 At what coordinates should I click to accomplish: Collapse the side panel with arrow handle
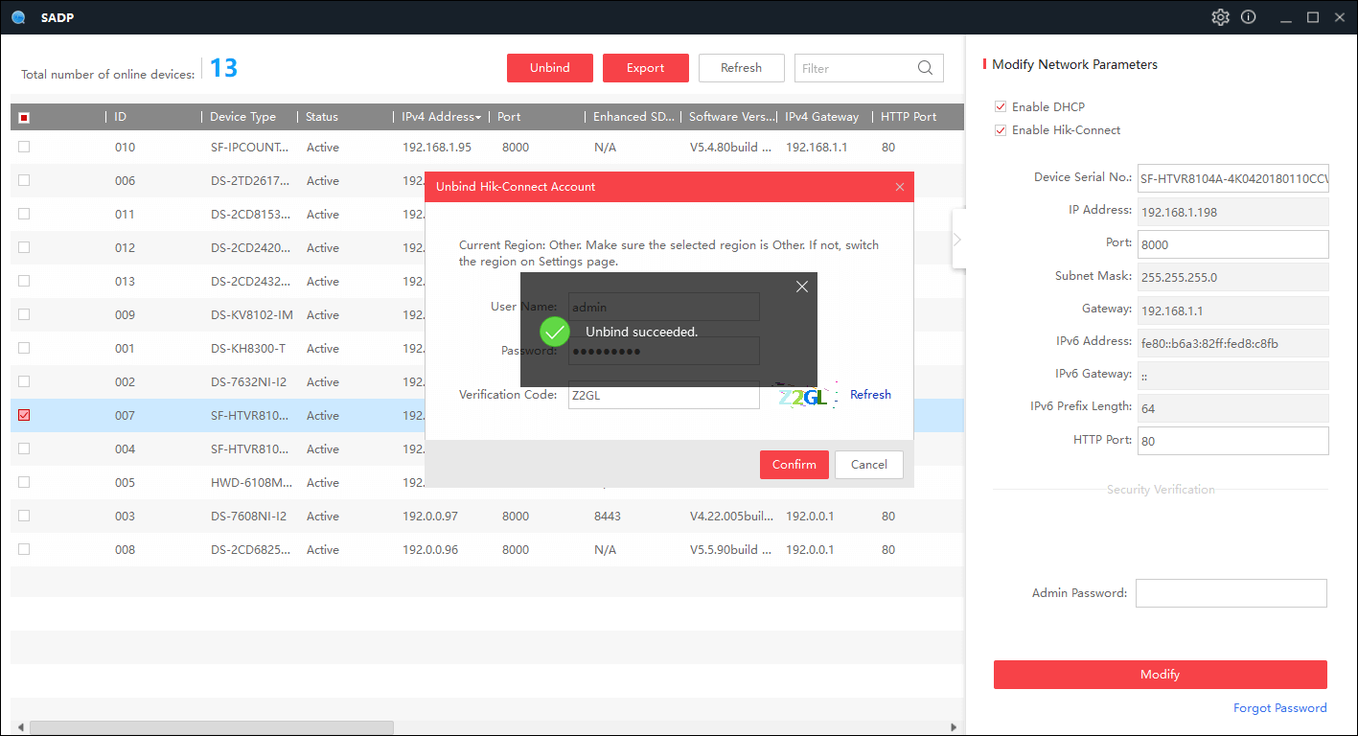pos(957,240)
